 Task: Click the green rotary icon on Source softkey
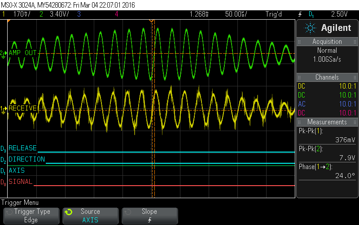68,212
